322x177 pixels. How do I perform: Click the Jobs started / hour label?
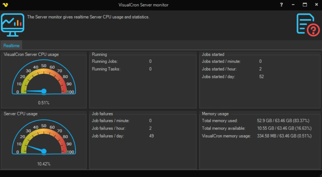(x=219, y=69)
